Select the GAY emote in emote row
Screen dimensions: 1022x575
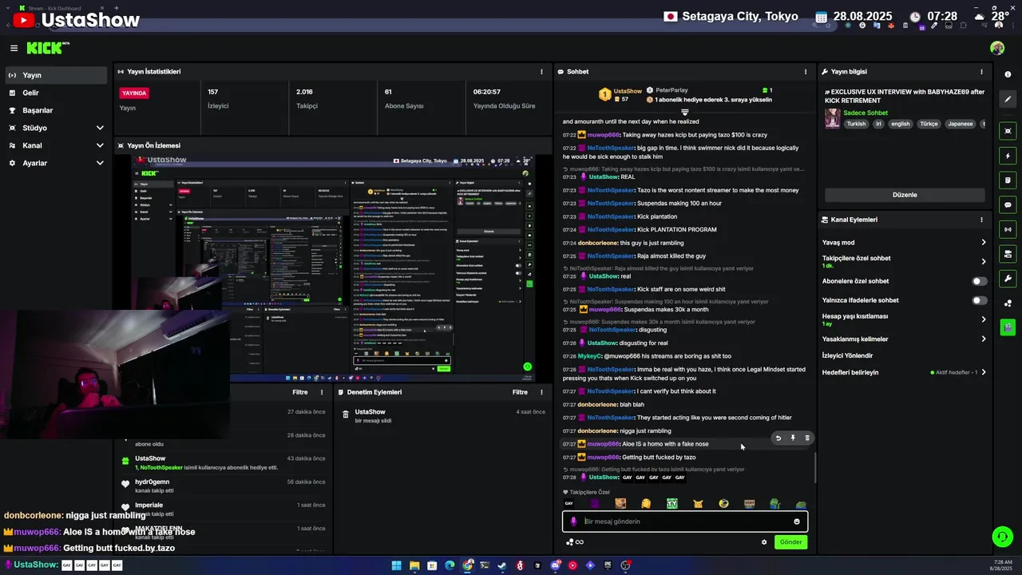click(569, 504)
